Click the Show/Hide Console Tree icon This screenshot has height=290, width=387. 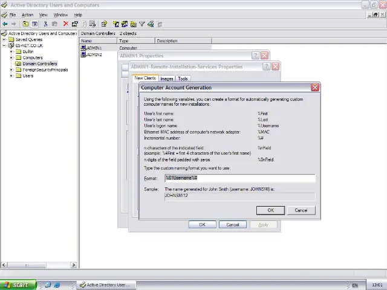pyautogui.click(x=34, y=24)
